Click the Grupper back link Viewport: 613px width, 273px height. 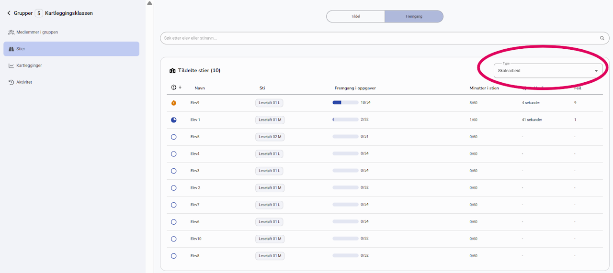(x=23, y=13)
